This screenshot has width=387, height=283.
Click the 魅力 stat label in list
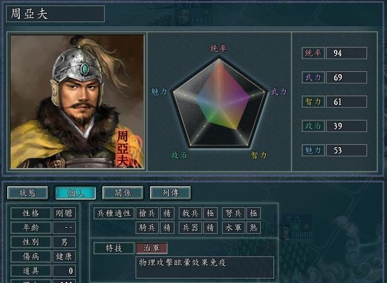click(313, 150)
